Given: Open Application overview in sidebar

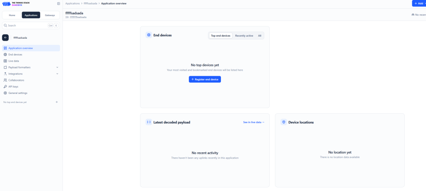Looking at the screenshot, I should pos(31,48).
